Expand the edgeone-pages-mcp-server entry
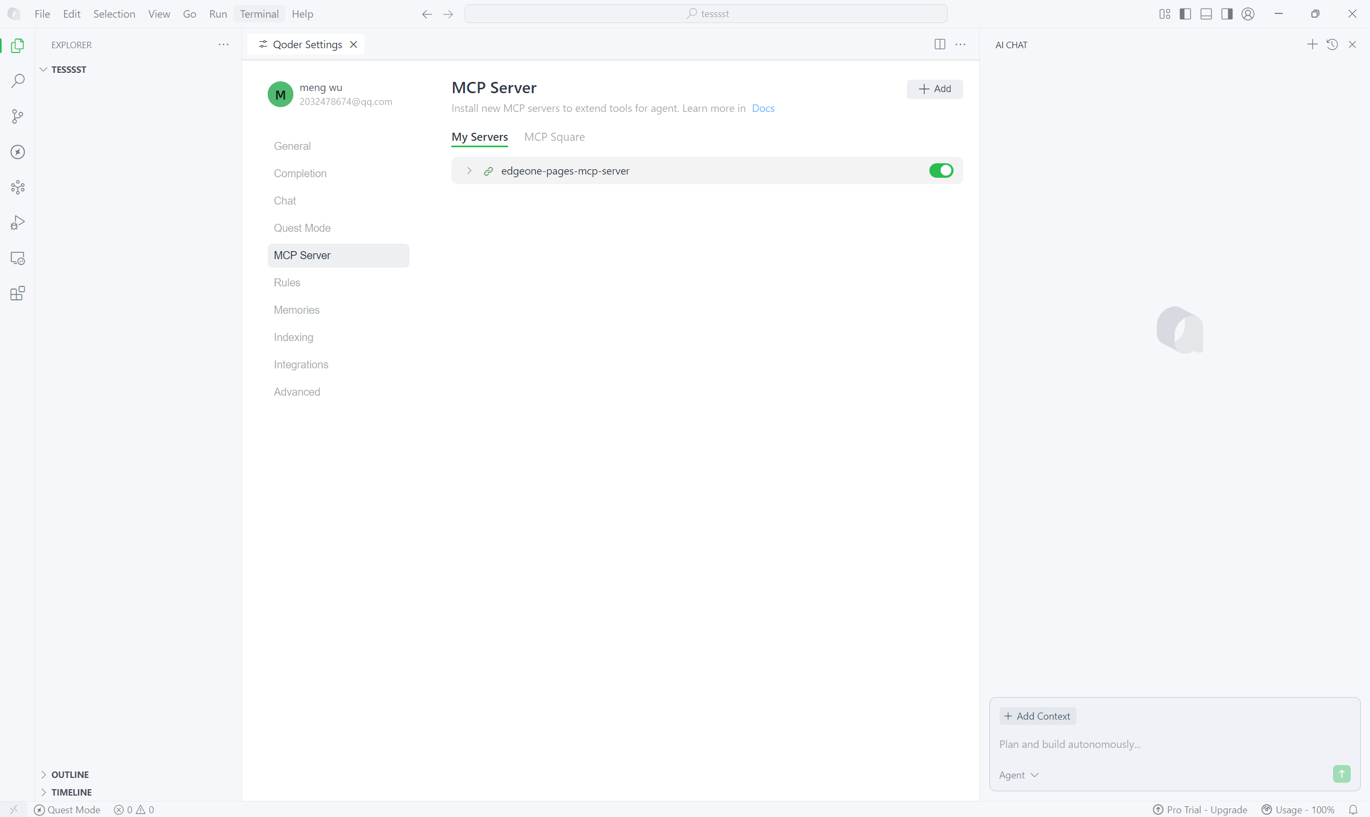Screen dimensions: 1370x817 469,171
